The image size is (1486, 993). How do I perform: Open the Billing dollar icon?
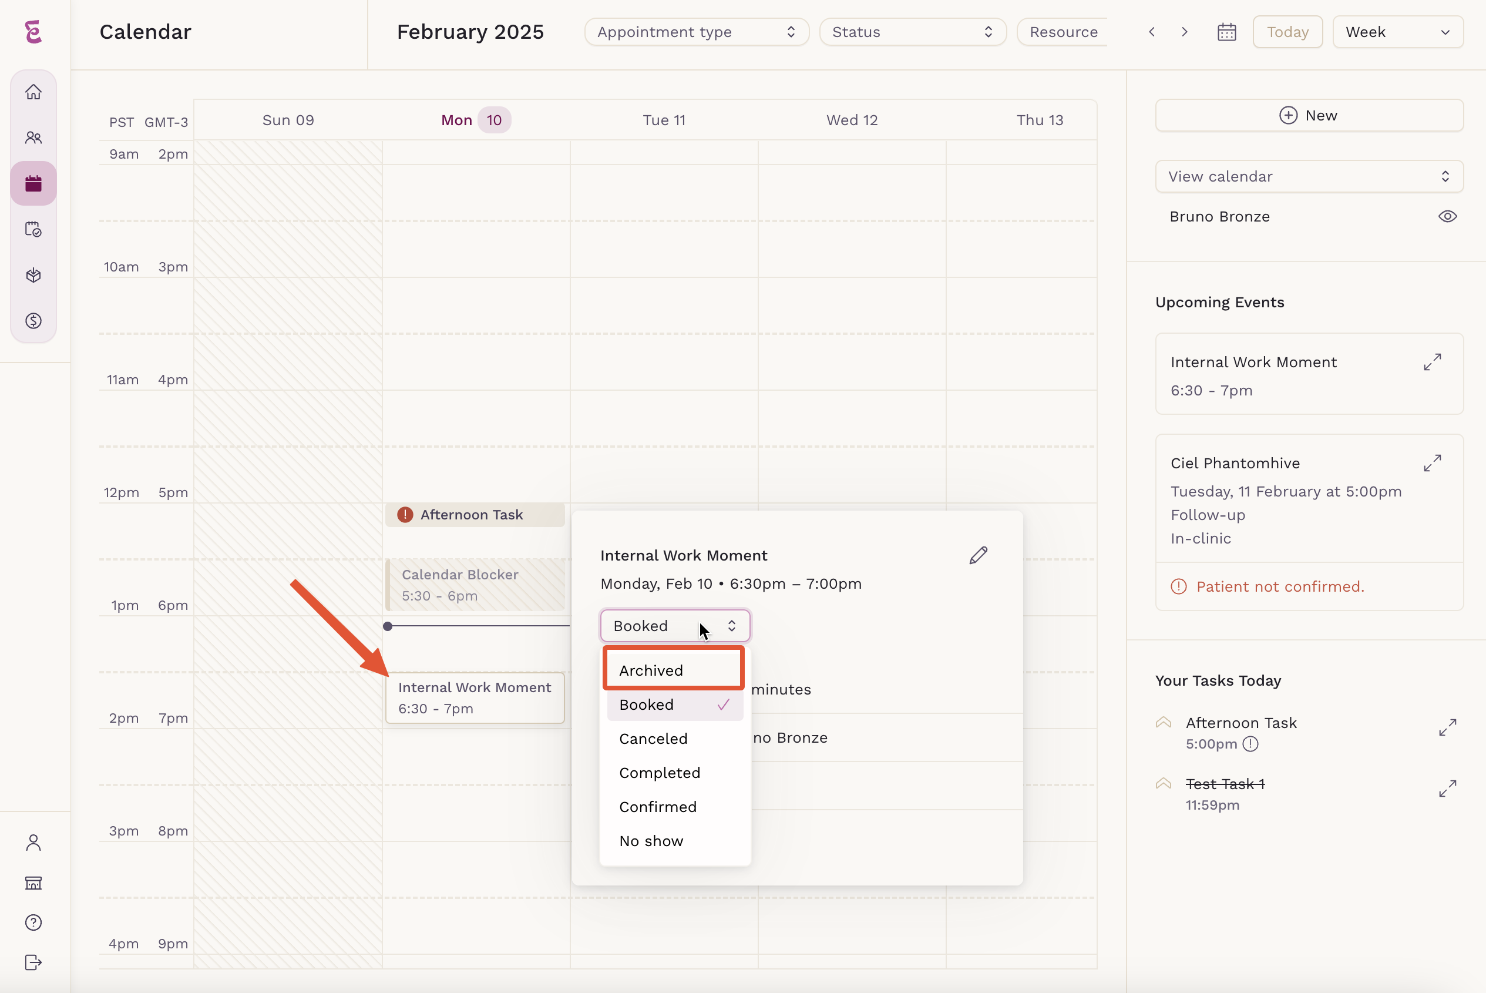[x=33, y=320]
